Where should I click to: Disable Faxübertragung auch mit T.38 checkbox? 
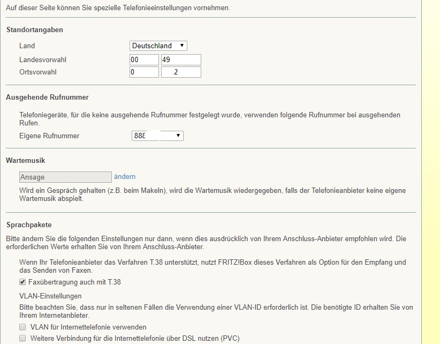tap(22, 282)
